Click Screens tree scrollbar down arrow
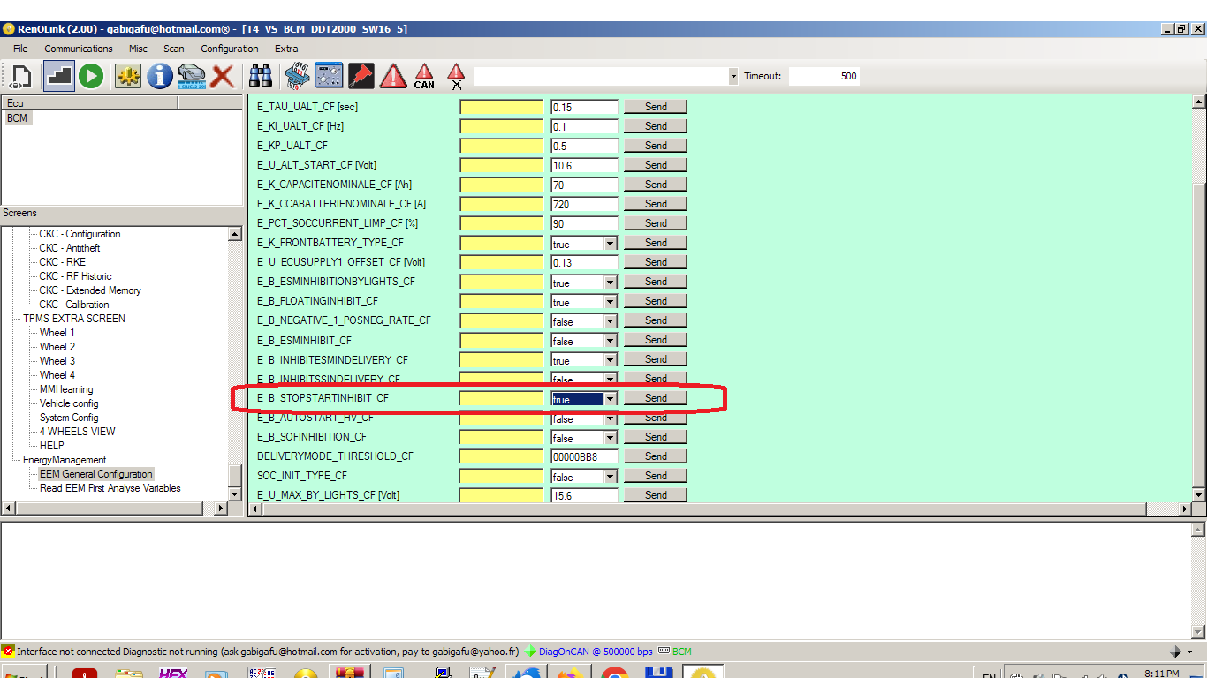Screen dimensions: 1207x678 (235, 494)
